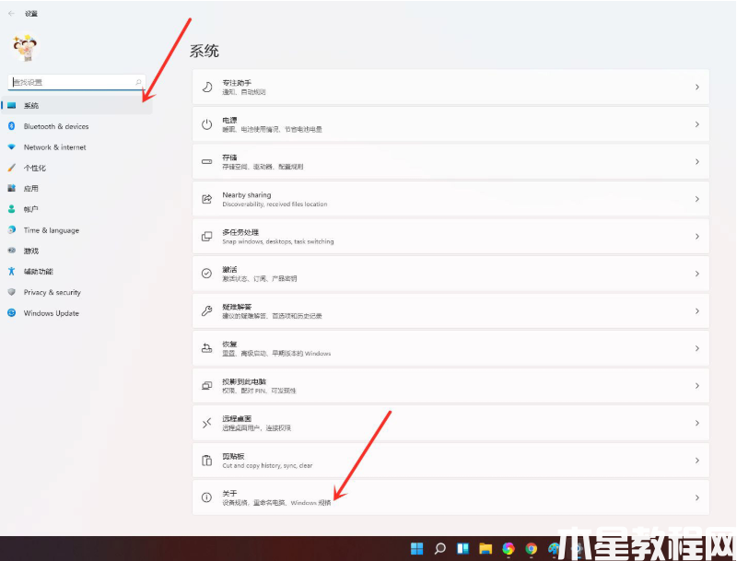This screenshot has height=561, width=737.
Task: Focus the 查找设置 search box
Action: coord(76,82)
